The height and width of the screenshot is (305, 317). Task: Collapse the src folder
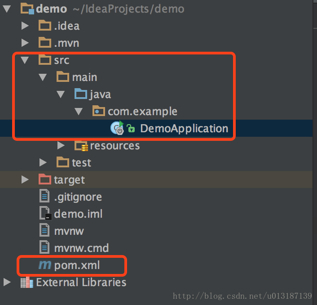[x=25, y=60]
